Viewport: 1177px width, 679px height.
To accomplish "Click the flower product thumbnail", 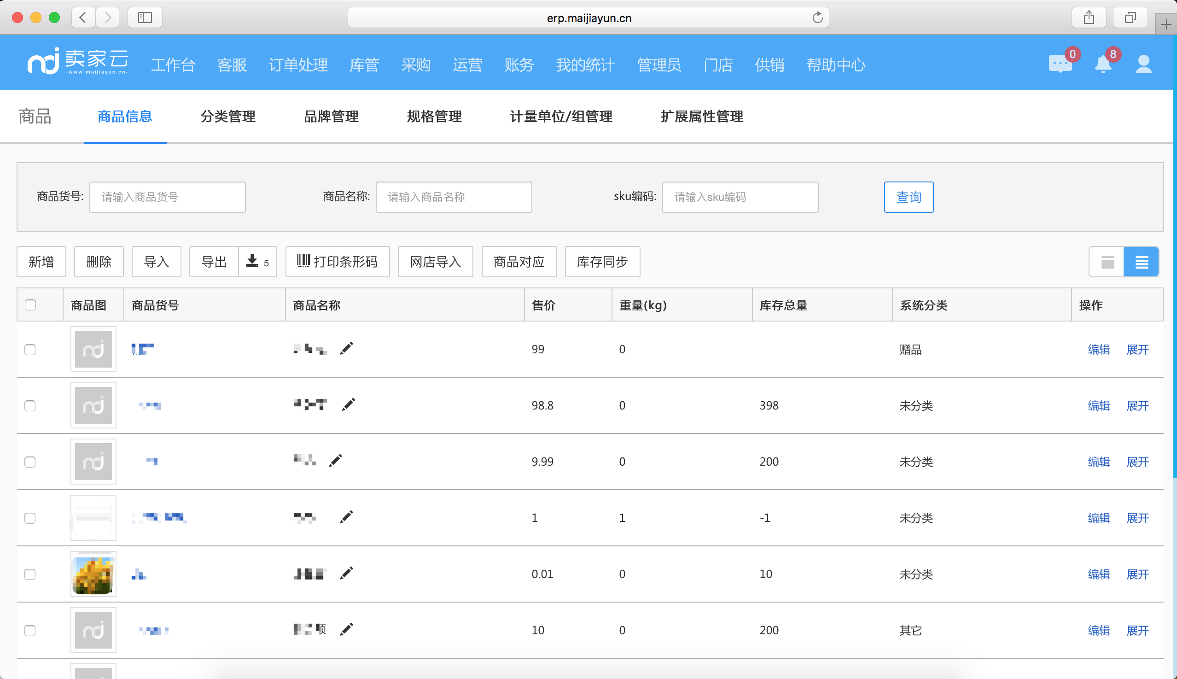I will click(93, 574).
